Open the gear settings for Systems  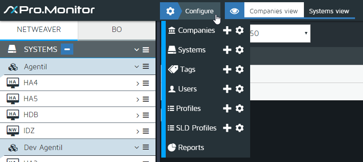point(239,50)
